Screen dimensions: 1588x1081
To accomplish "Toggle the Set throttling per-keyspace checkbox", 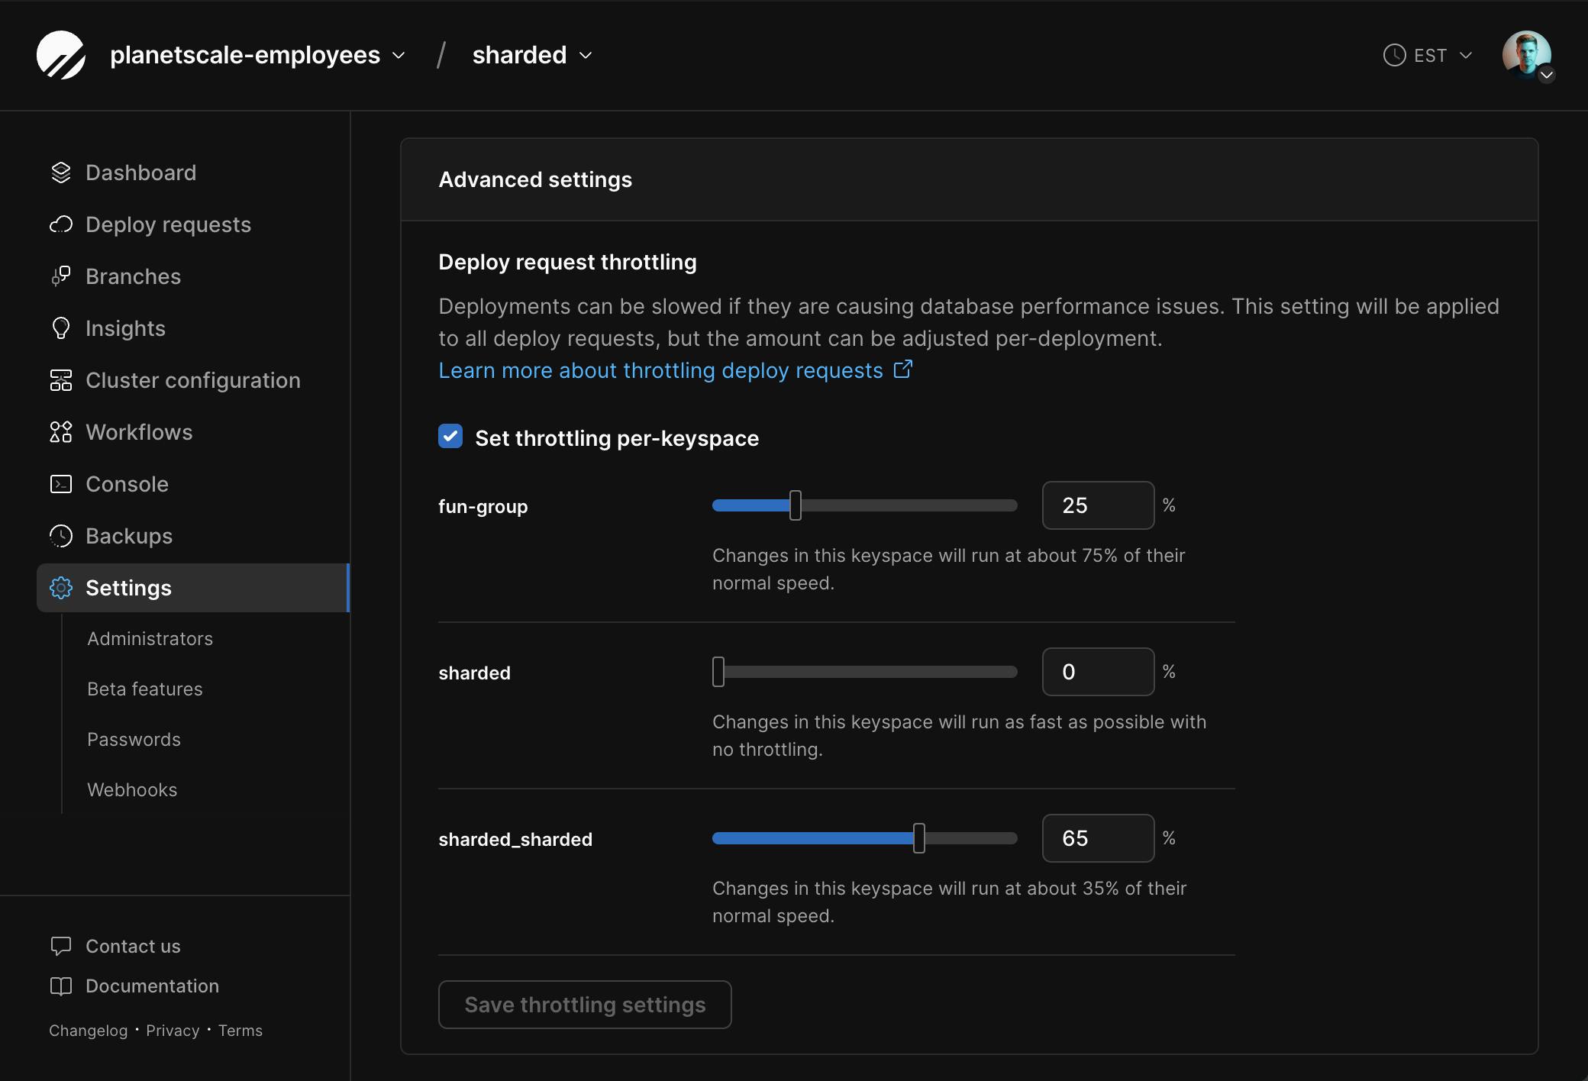I will point(450,437).
